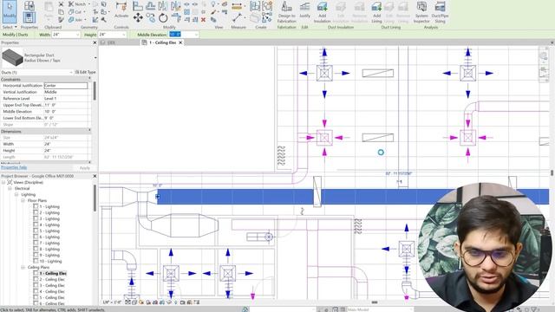Select the Offset tool

[150, 6]
